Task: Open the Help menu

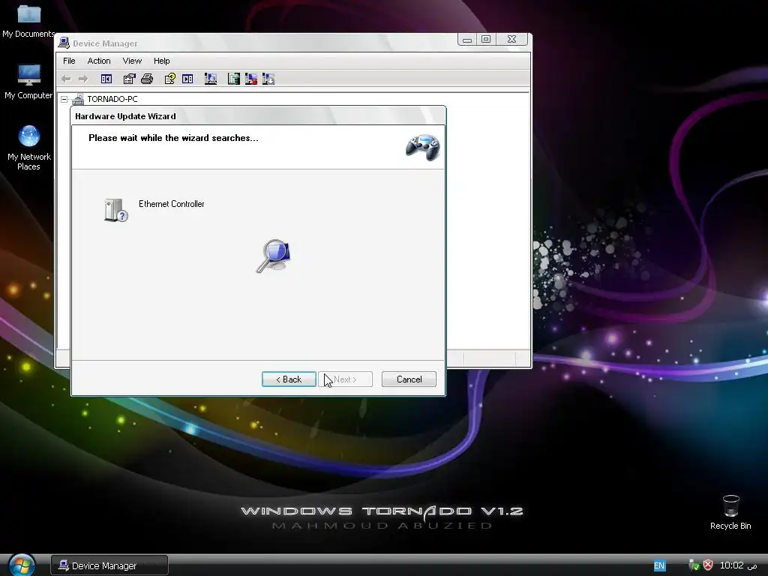Action: (162, 61)
